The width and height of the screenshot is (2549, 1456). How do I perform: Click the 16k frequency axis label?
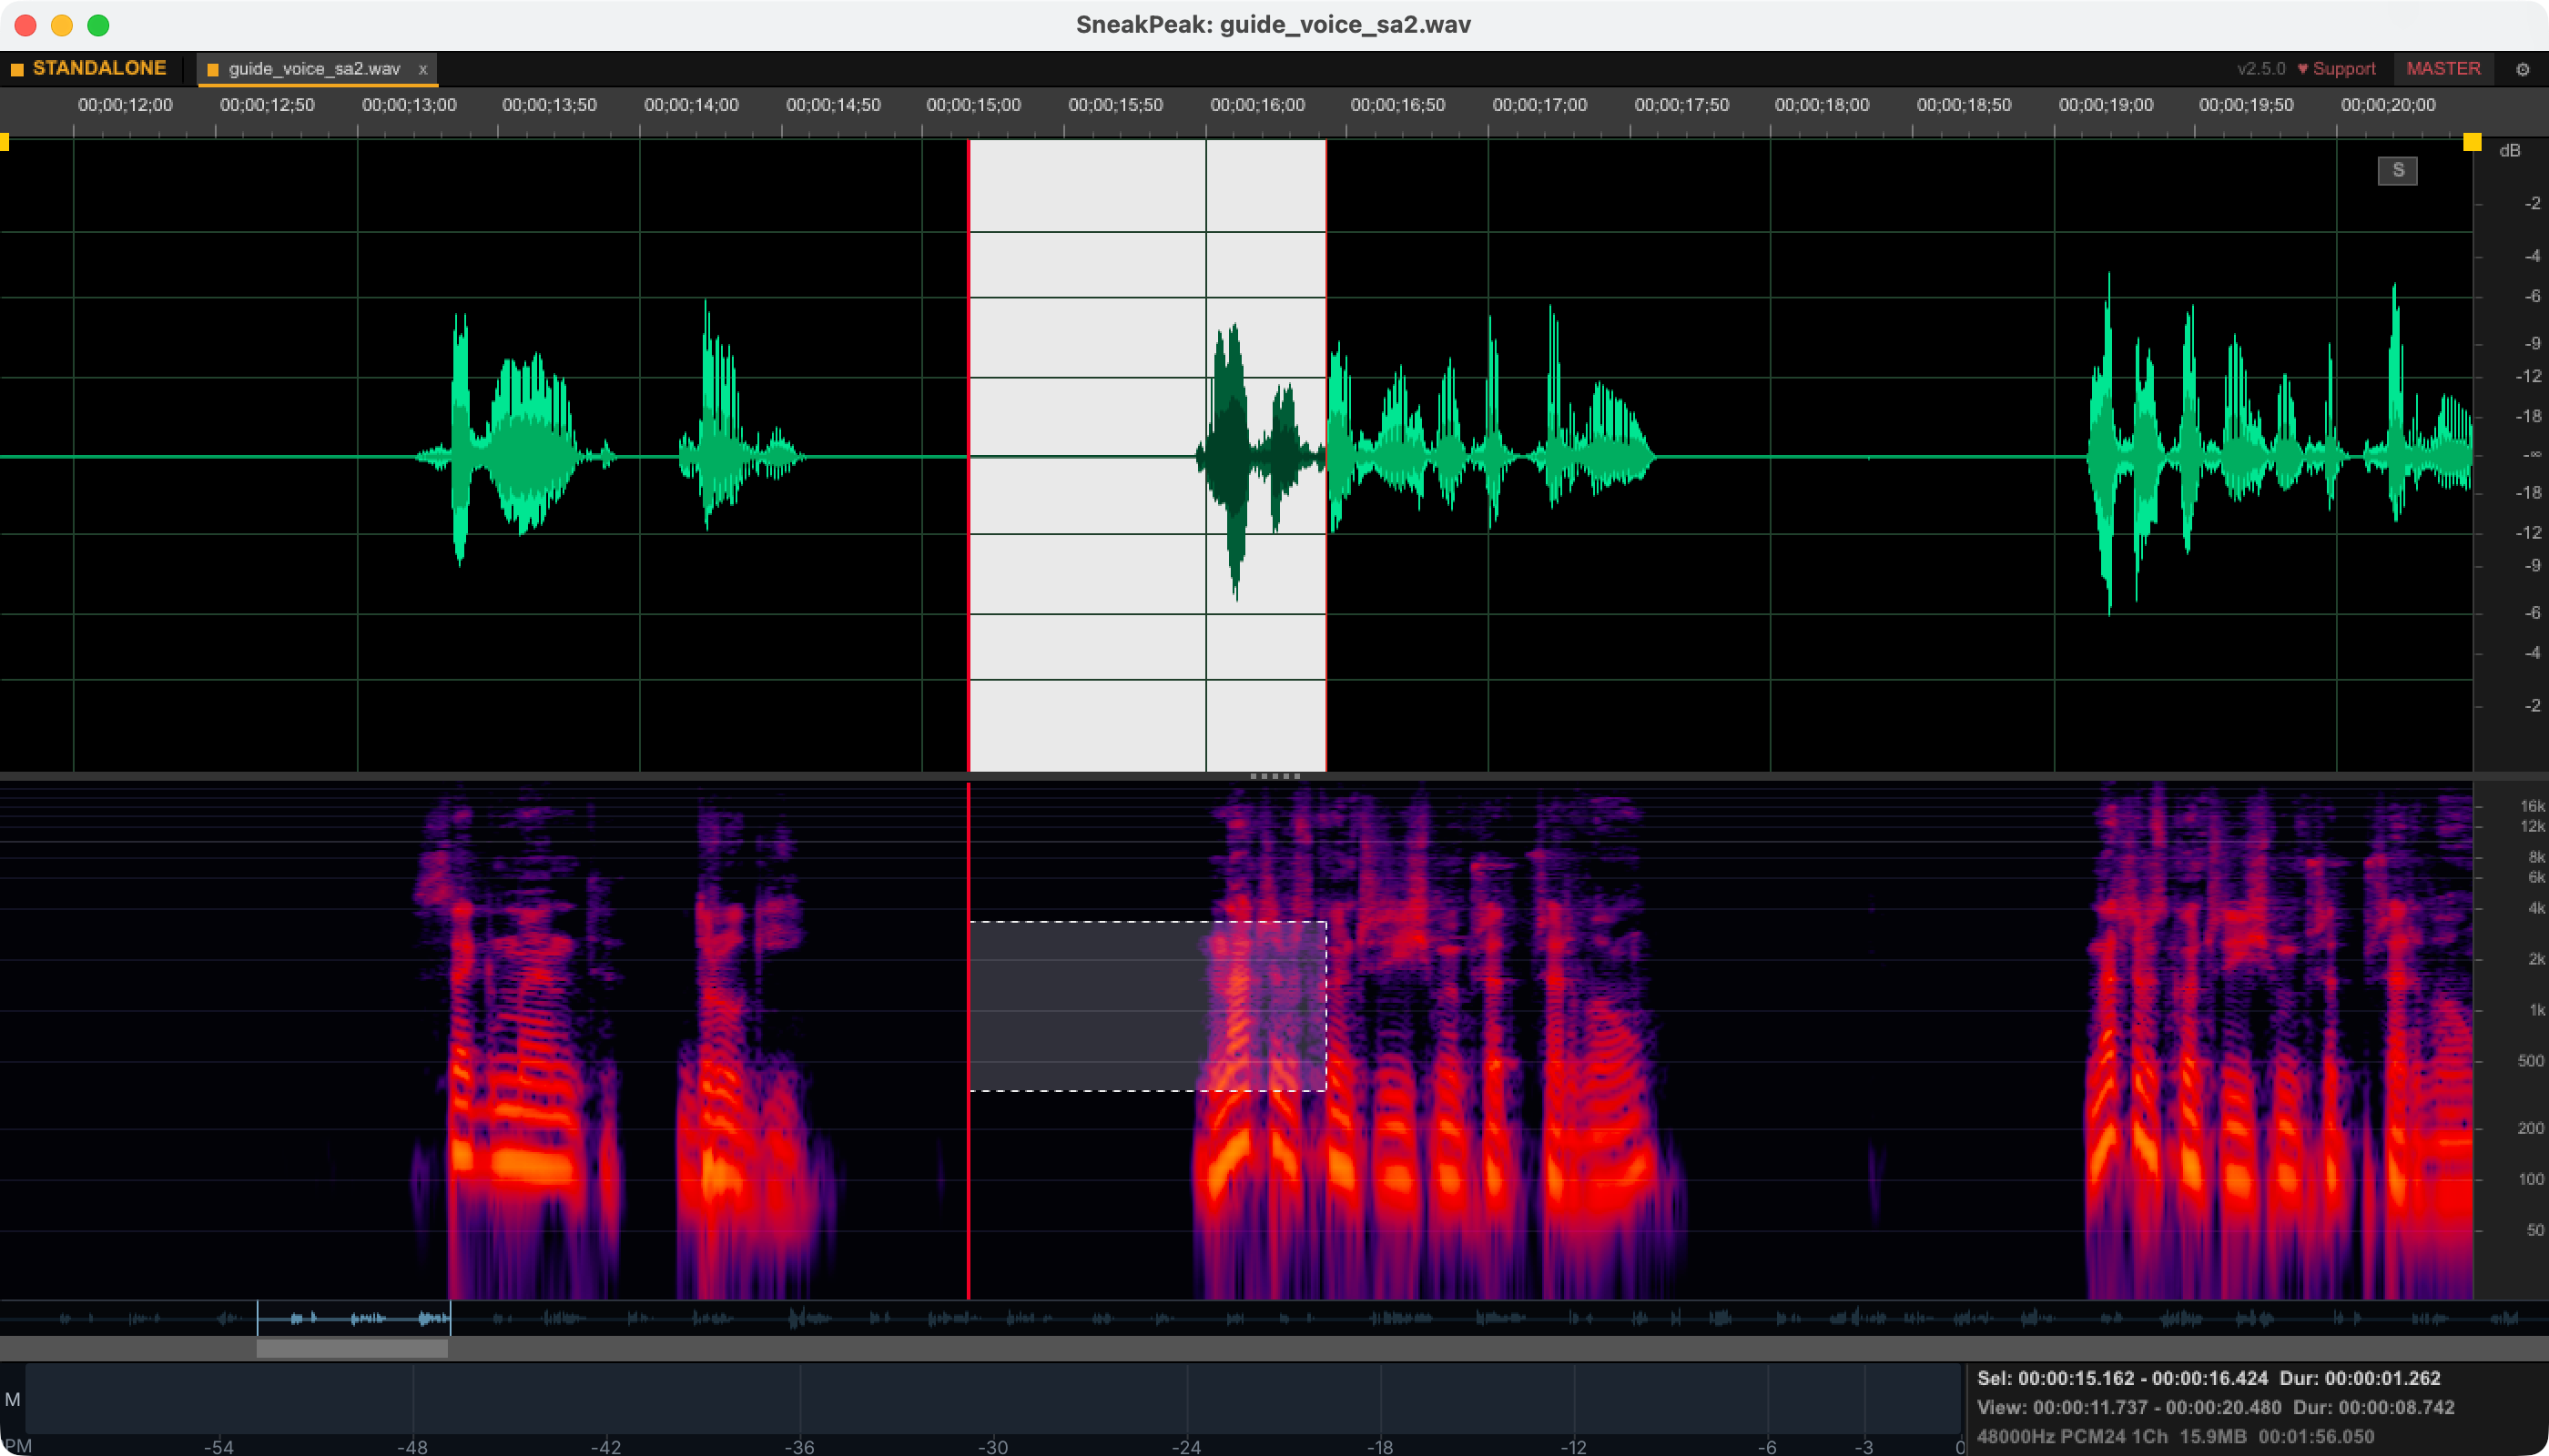coord(2532,806)
